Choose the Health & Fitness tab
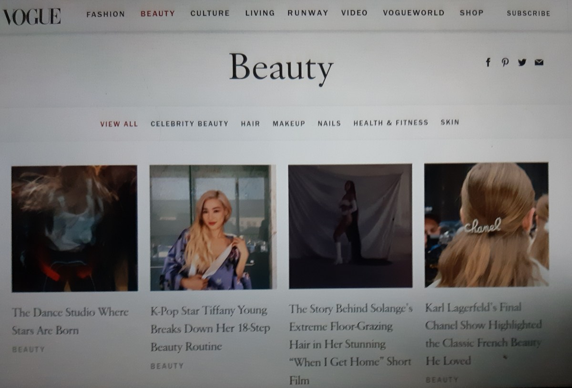The width and height of the screenshot is (572, 388). [x=390, y=123]
